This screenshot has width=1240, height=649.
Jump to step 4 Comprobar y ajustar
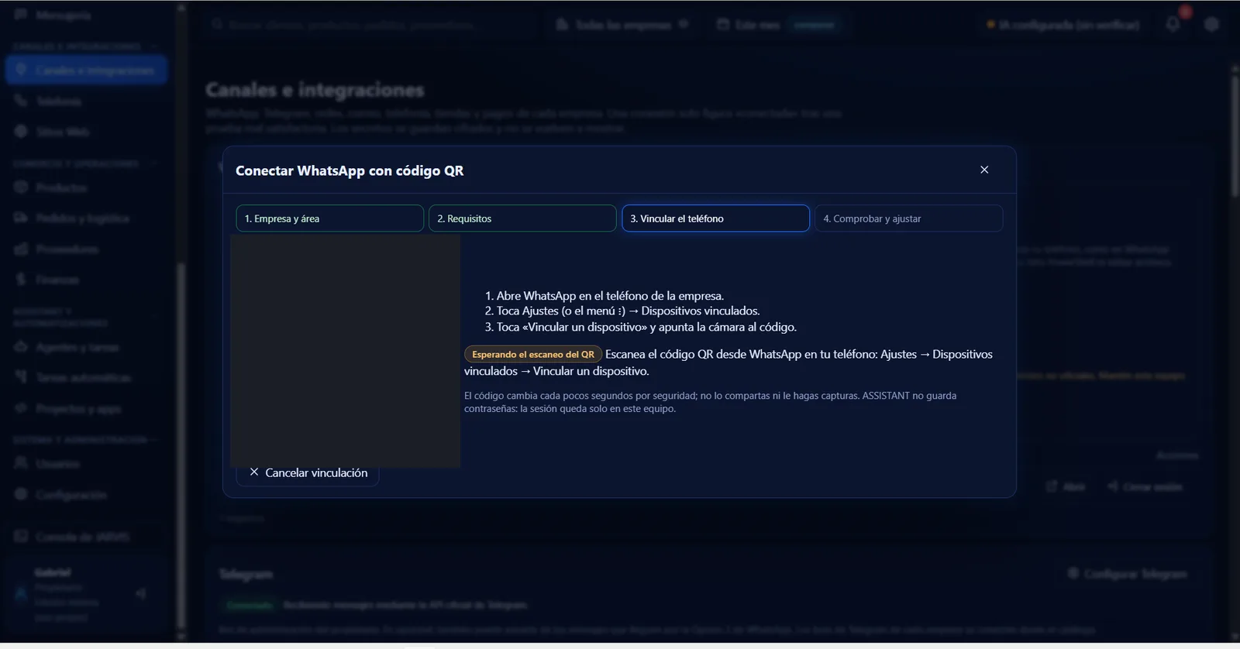click(x=908, y=218)
